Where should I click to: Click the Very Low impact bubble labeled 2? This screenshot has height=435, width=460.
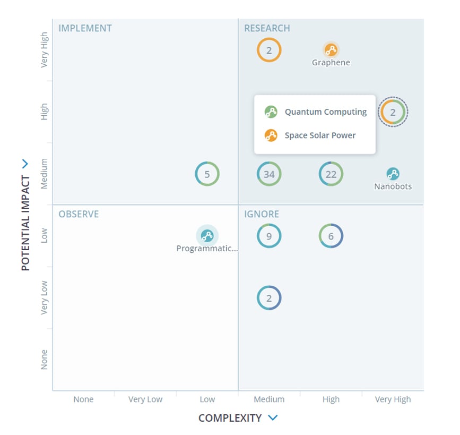269,297
